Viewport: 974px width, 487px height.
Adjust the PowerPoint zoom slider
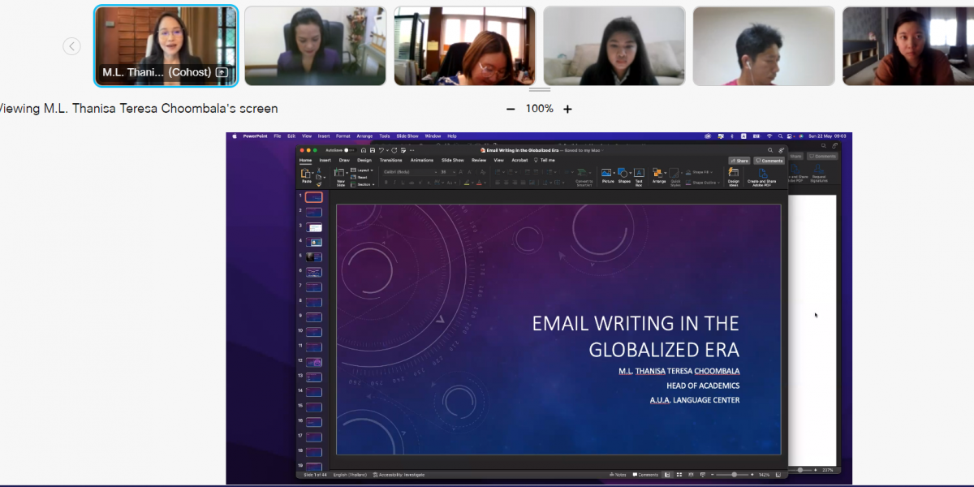pos(734,474)
